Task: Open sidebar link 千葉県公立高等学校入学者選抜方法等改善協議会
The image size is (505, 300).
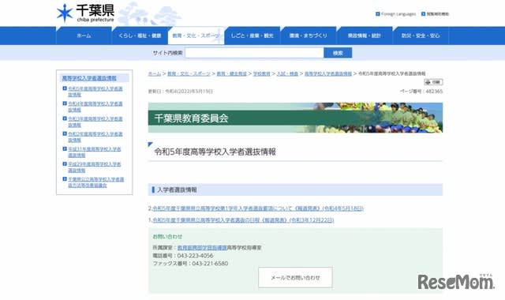Action: [x=96, y=182]
